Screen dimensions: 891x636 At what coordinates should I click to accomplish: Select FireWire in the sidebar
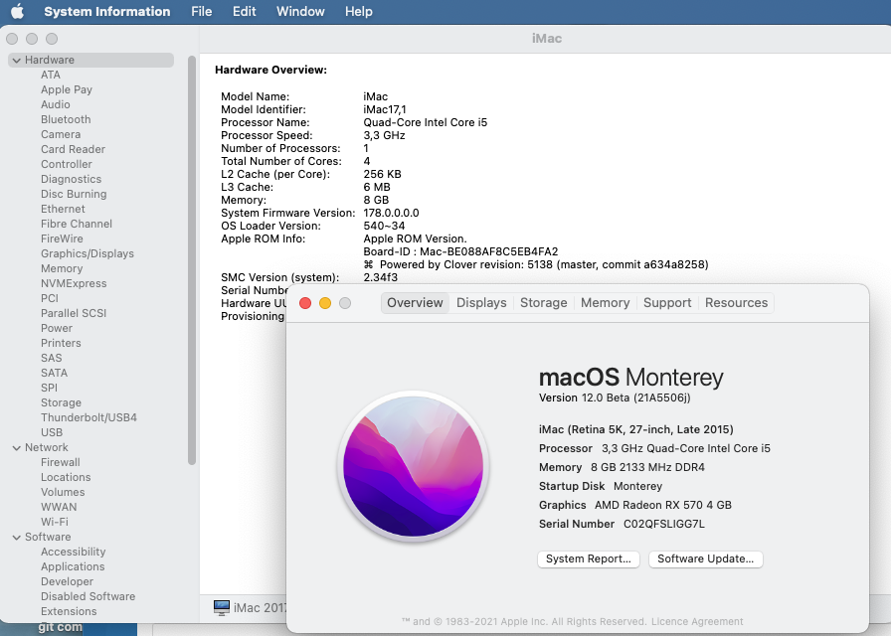click(x=62, y=238)
